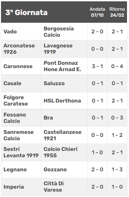Open the Città Di Varese team link
129x197 pixels.
[x=54, y=187]
